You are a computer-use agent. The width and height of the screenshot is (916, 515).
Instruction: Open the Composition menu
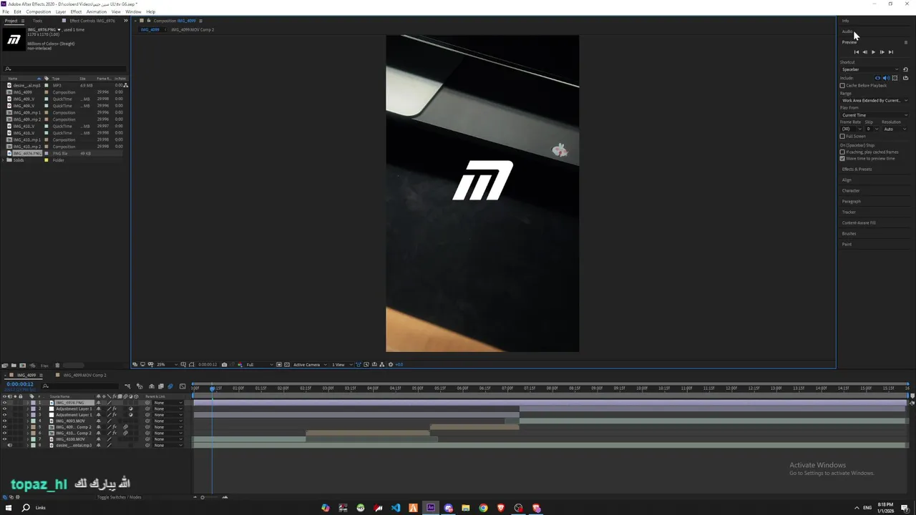39,11
